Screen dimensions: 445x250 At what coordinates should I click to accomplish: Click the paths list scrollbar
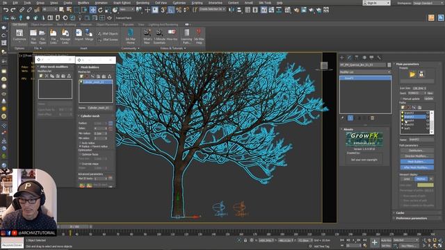tap(432, 122)
